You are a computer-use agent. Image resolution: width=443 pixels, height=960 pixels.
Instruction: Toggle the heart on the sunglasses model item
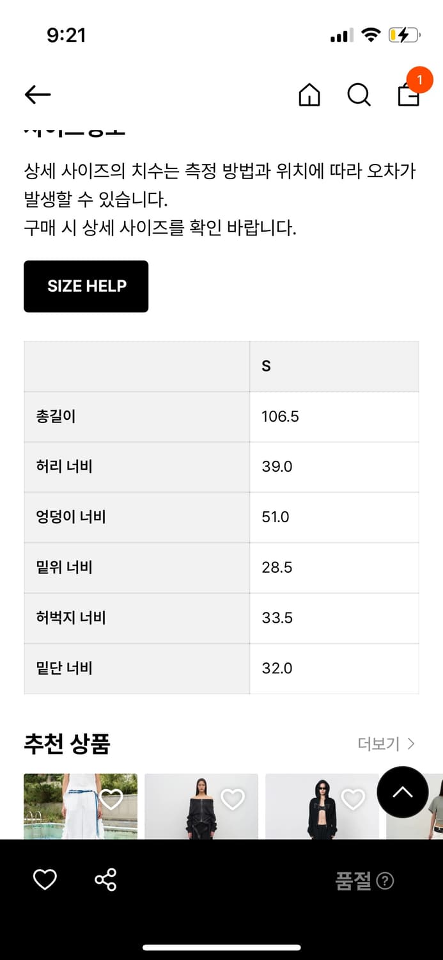tap(354, 798)
